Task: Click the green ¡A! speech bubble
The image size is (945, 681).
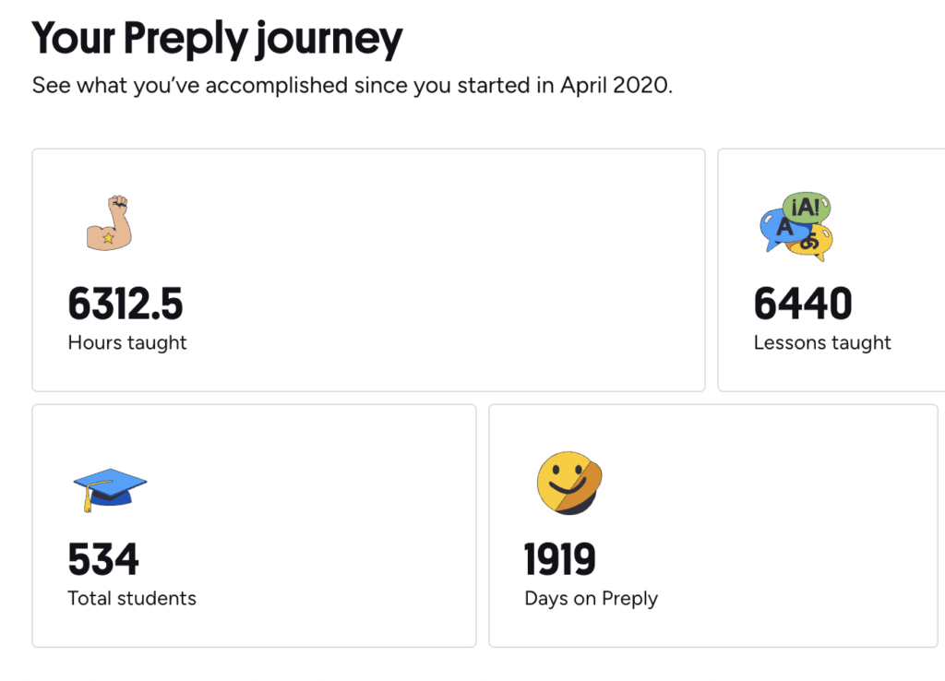Action: pyautogui.click(x=807, y=208)
